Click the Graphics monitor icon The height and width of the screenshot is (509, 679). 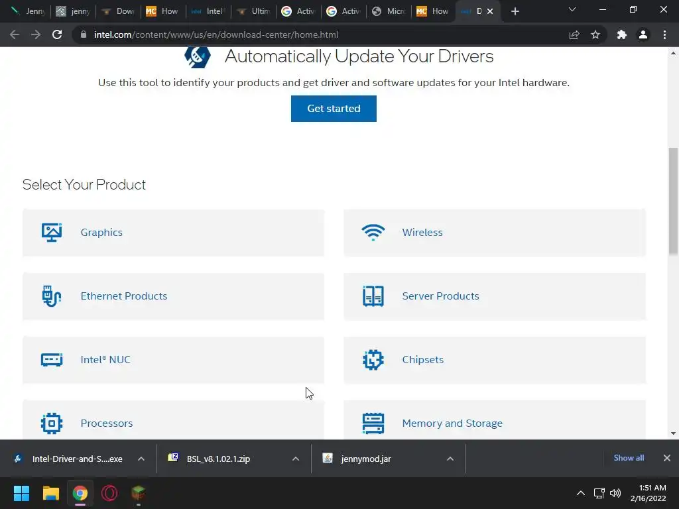[52, 233]
